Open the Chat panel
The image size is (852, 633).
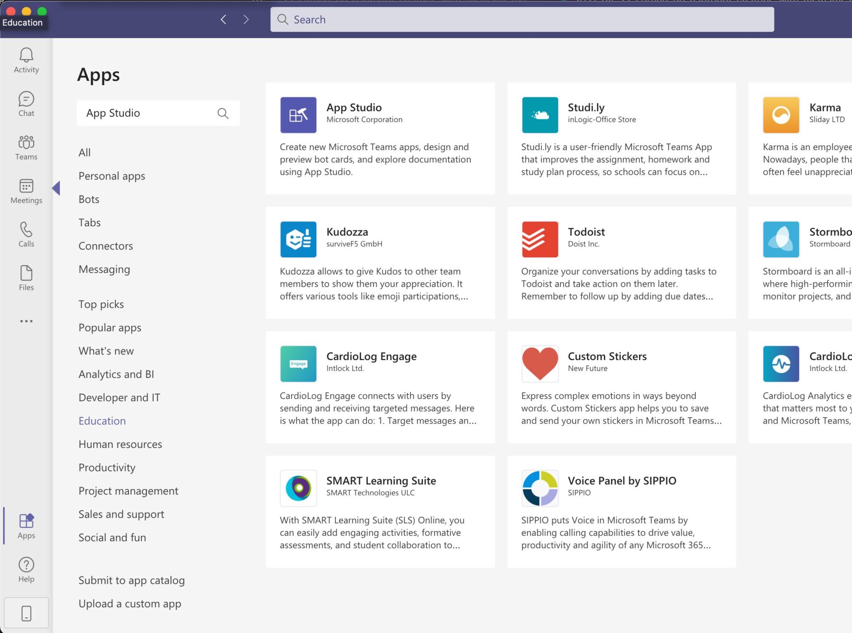tap(26, 104)
